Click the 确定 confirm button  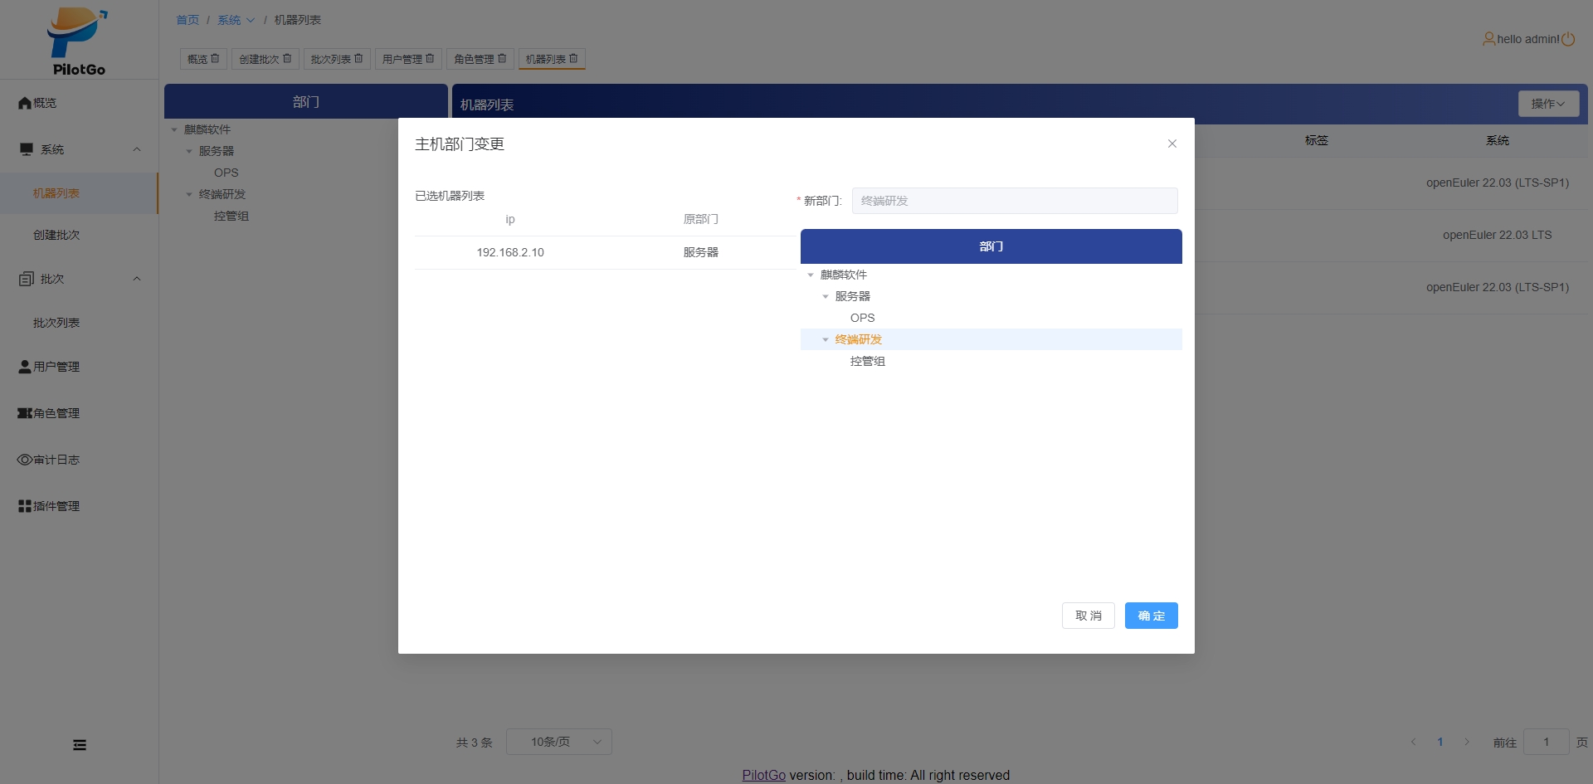click(1151, 616)
